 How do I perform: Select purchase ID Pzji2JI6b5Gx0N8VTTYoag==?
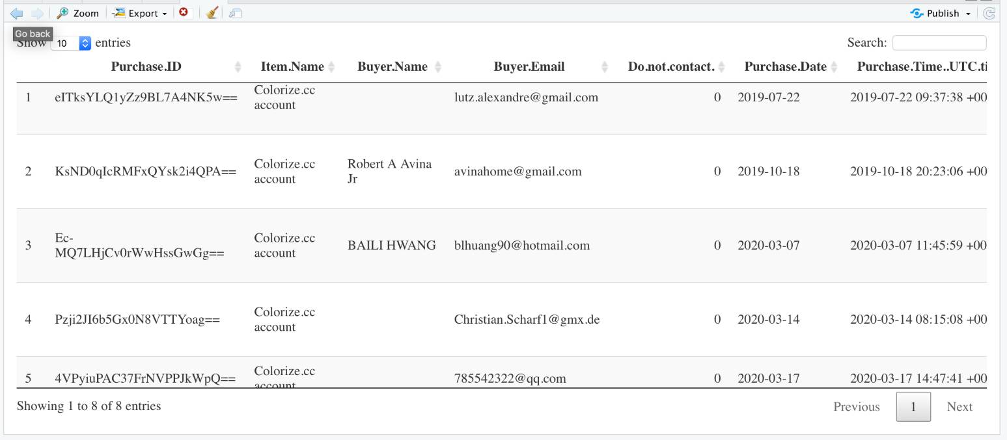(137, 320)
